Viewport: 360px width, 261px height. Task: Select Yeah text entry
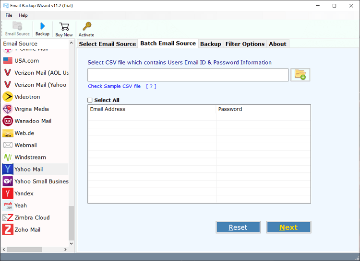click(21, 205)
